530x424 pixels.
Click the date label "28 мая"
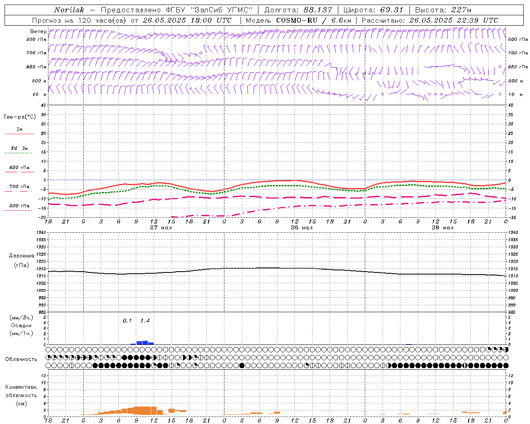(301, 228)
